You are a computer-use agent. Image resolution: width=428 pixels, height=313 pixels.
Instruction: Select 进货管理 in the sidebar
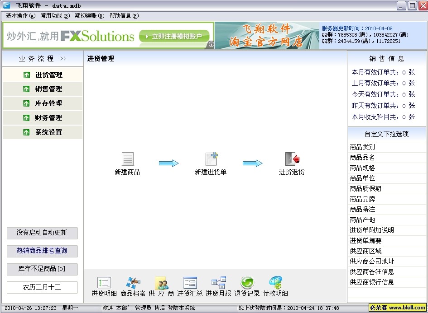(43, 75)
